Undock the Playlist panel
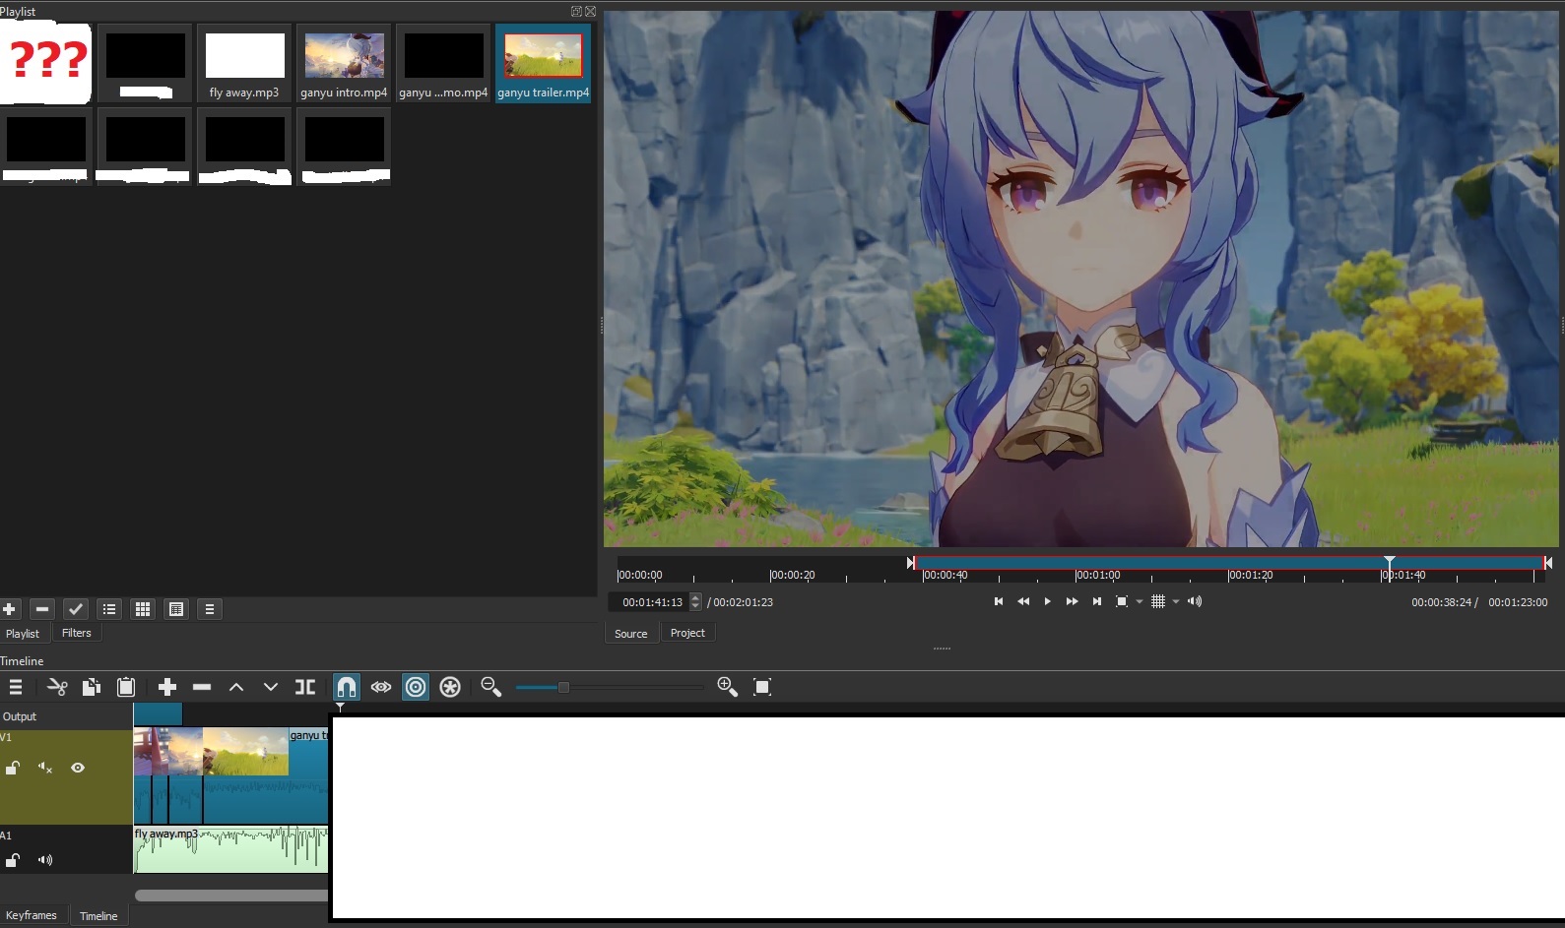1565x928 pixels. tap(576, 12)
